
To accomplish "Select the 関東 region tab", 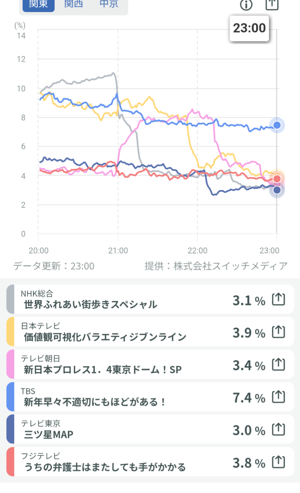I will (38, 4).
